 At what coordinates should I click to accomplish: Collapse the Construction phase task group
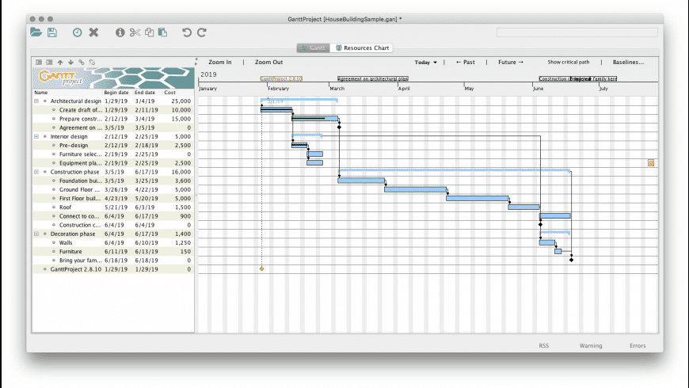[36, 172]
